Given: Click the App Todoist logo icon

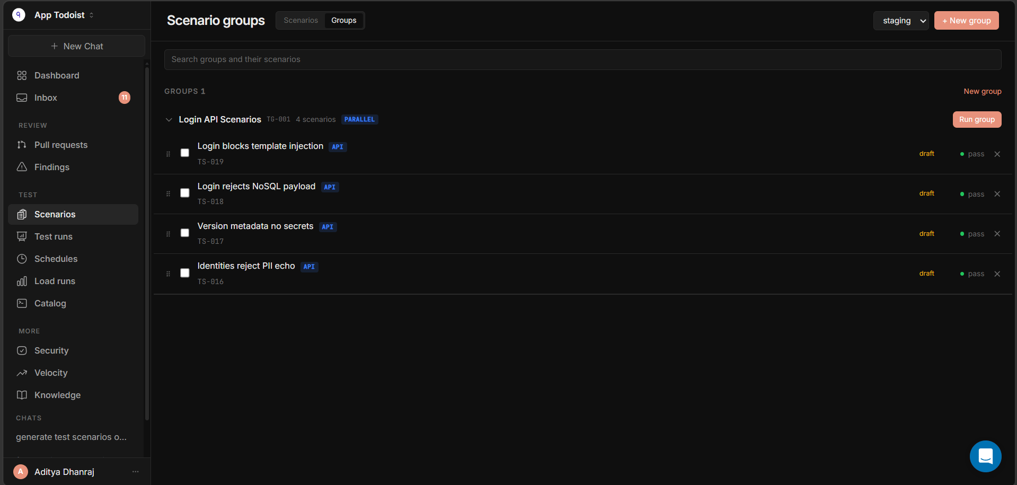Looking at the screenshot, I should point(19,15).
